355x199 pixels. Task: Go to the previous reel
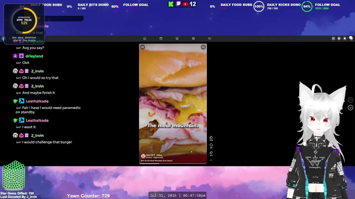pos(351,100)
